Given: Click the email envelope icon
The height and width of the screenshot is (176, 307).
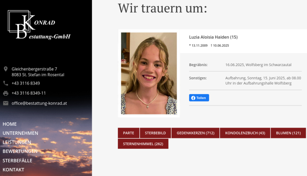Looking at the screenshot, I should tap(6, 103).
